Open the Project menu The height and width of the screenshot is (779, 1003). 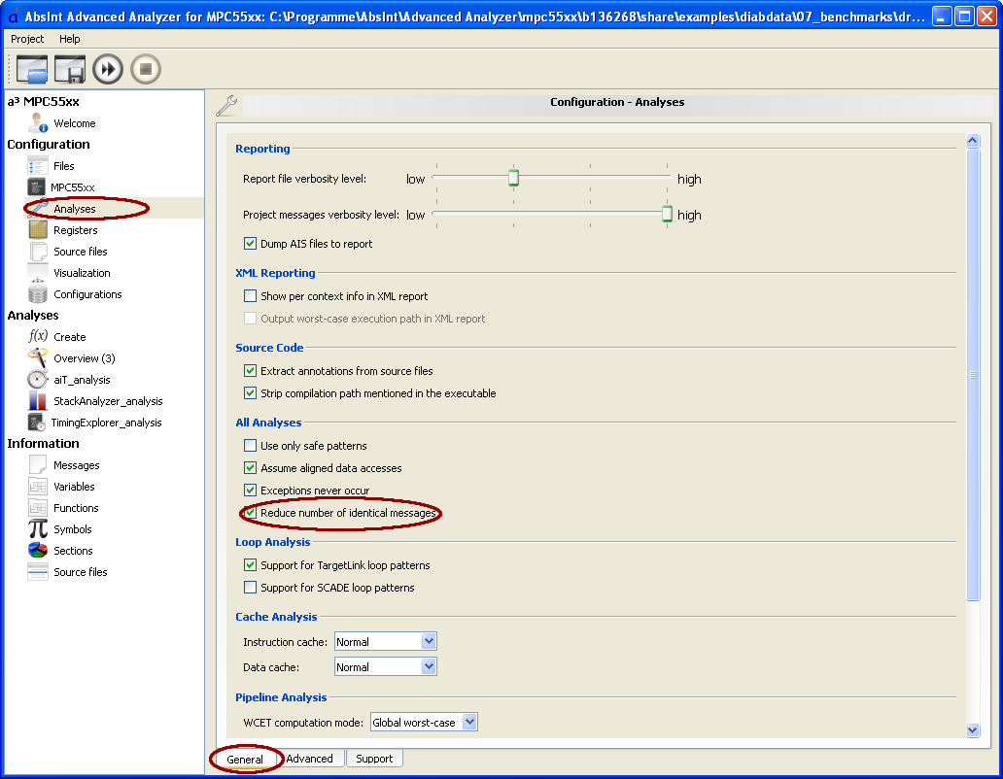coord(27,39)
